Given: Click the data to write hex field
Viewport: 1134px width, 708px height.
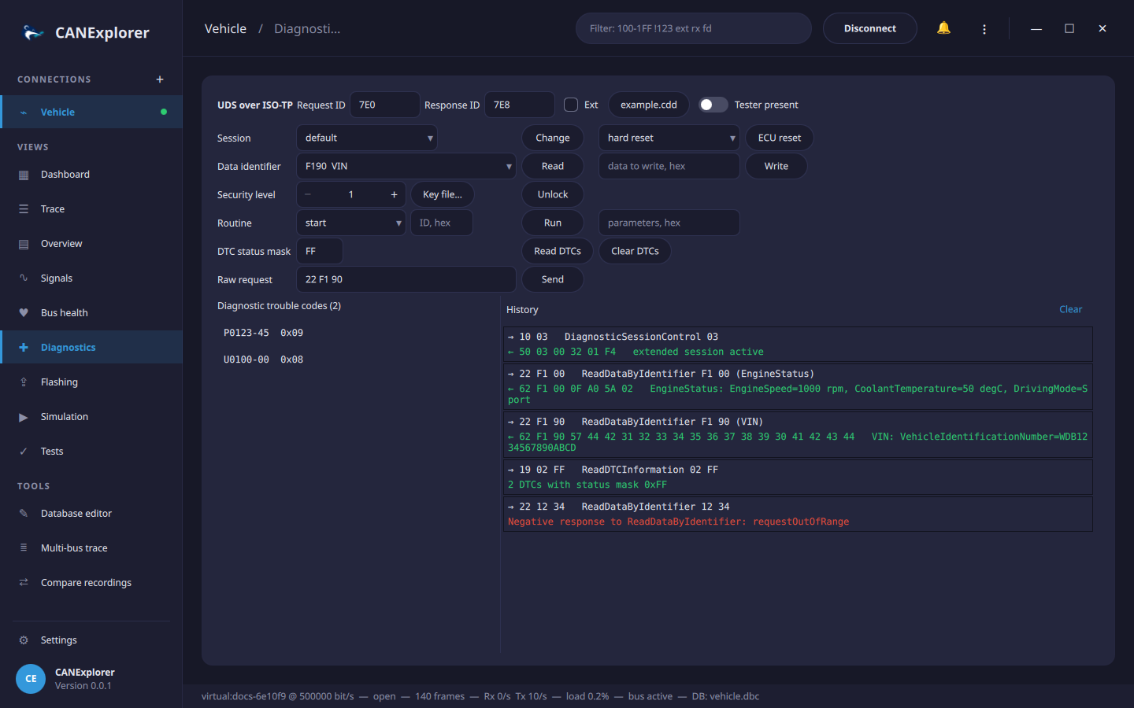Looking at the screenshot, I should click(x=669, y=166).
